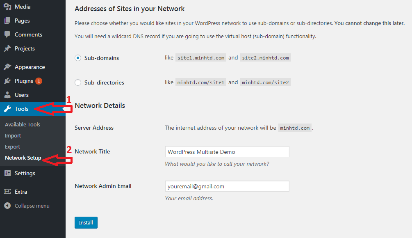Select the Sub-directories option

pos(77,82)
